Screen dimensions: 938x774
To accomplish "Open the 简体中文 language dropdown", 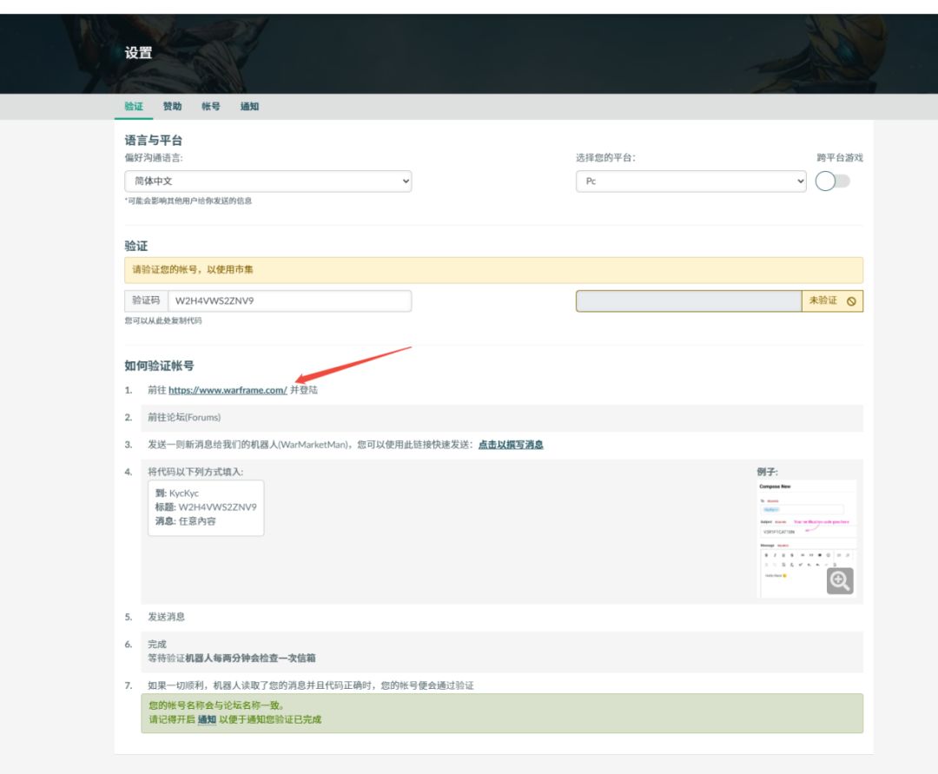I will click(268, 182).
